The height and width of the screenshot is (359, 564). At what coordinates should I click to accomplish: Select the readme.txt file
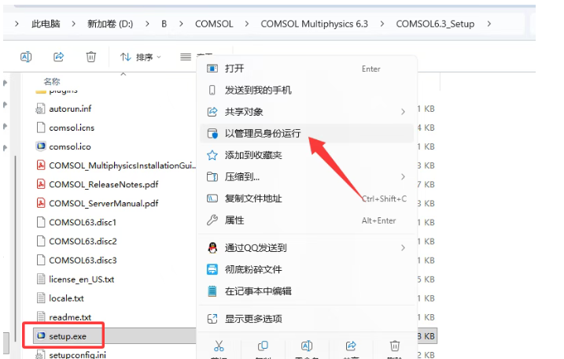(70, 317)
